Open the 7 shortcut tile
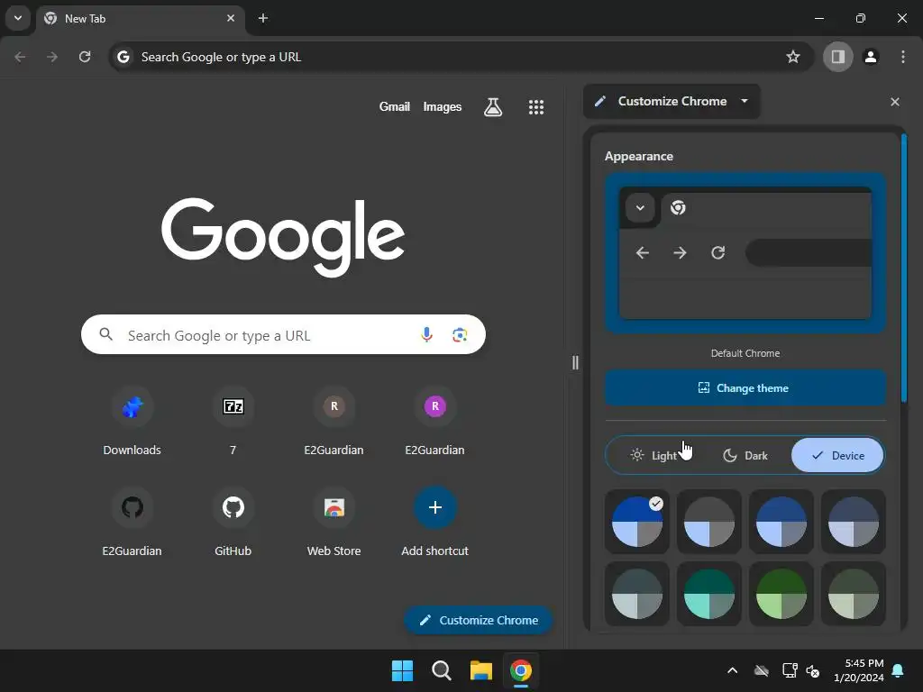The height and width of the screenshot is (692, 923). click(233, 422)
